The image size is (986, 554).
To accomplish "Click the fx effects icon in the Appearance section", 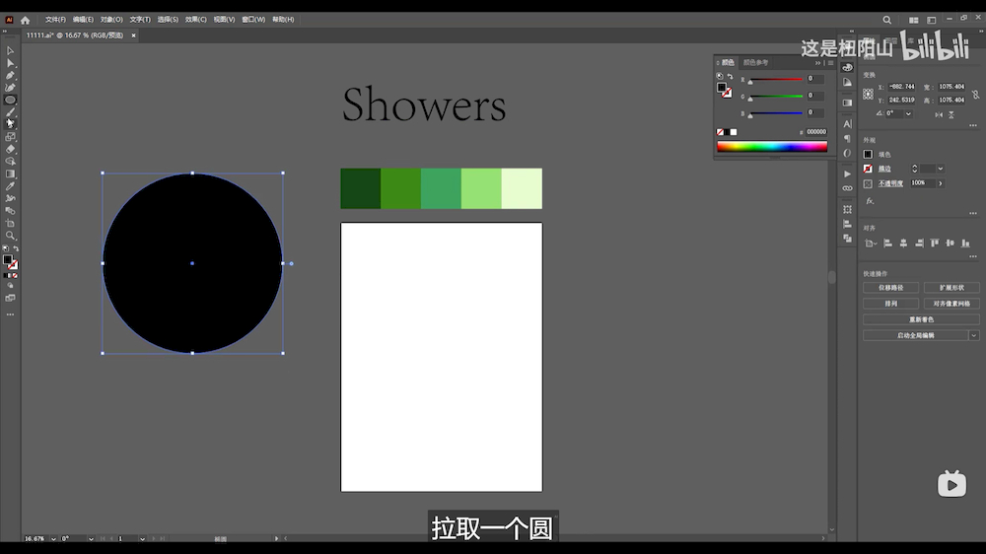I will (x=870, y=201).
